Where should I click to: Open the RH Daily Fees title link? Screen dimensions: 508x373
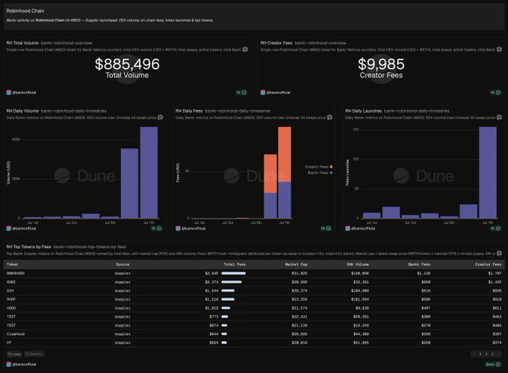pyautogui.click(x=189, y=111)
